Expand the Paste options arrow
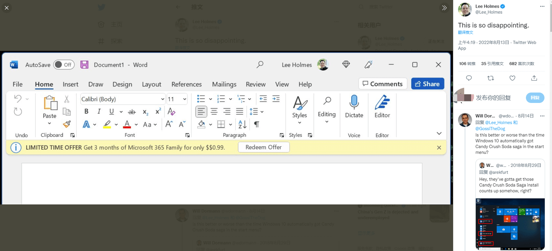 (49, 124)
